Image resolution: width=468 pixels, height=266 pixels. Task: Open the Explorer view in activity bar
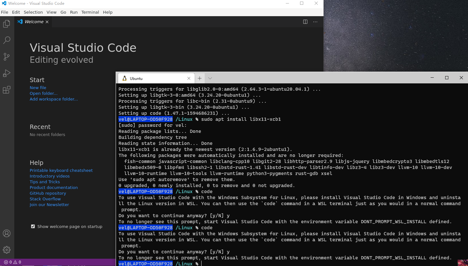(x=7, y=24)
